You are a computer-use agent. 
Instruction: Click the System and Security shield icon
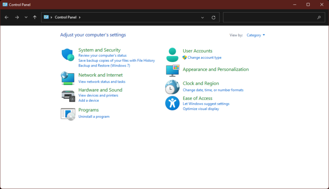pos(68,55)
